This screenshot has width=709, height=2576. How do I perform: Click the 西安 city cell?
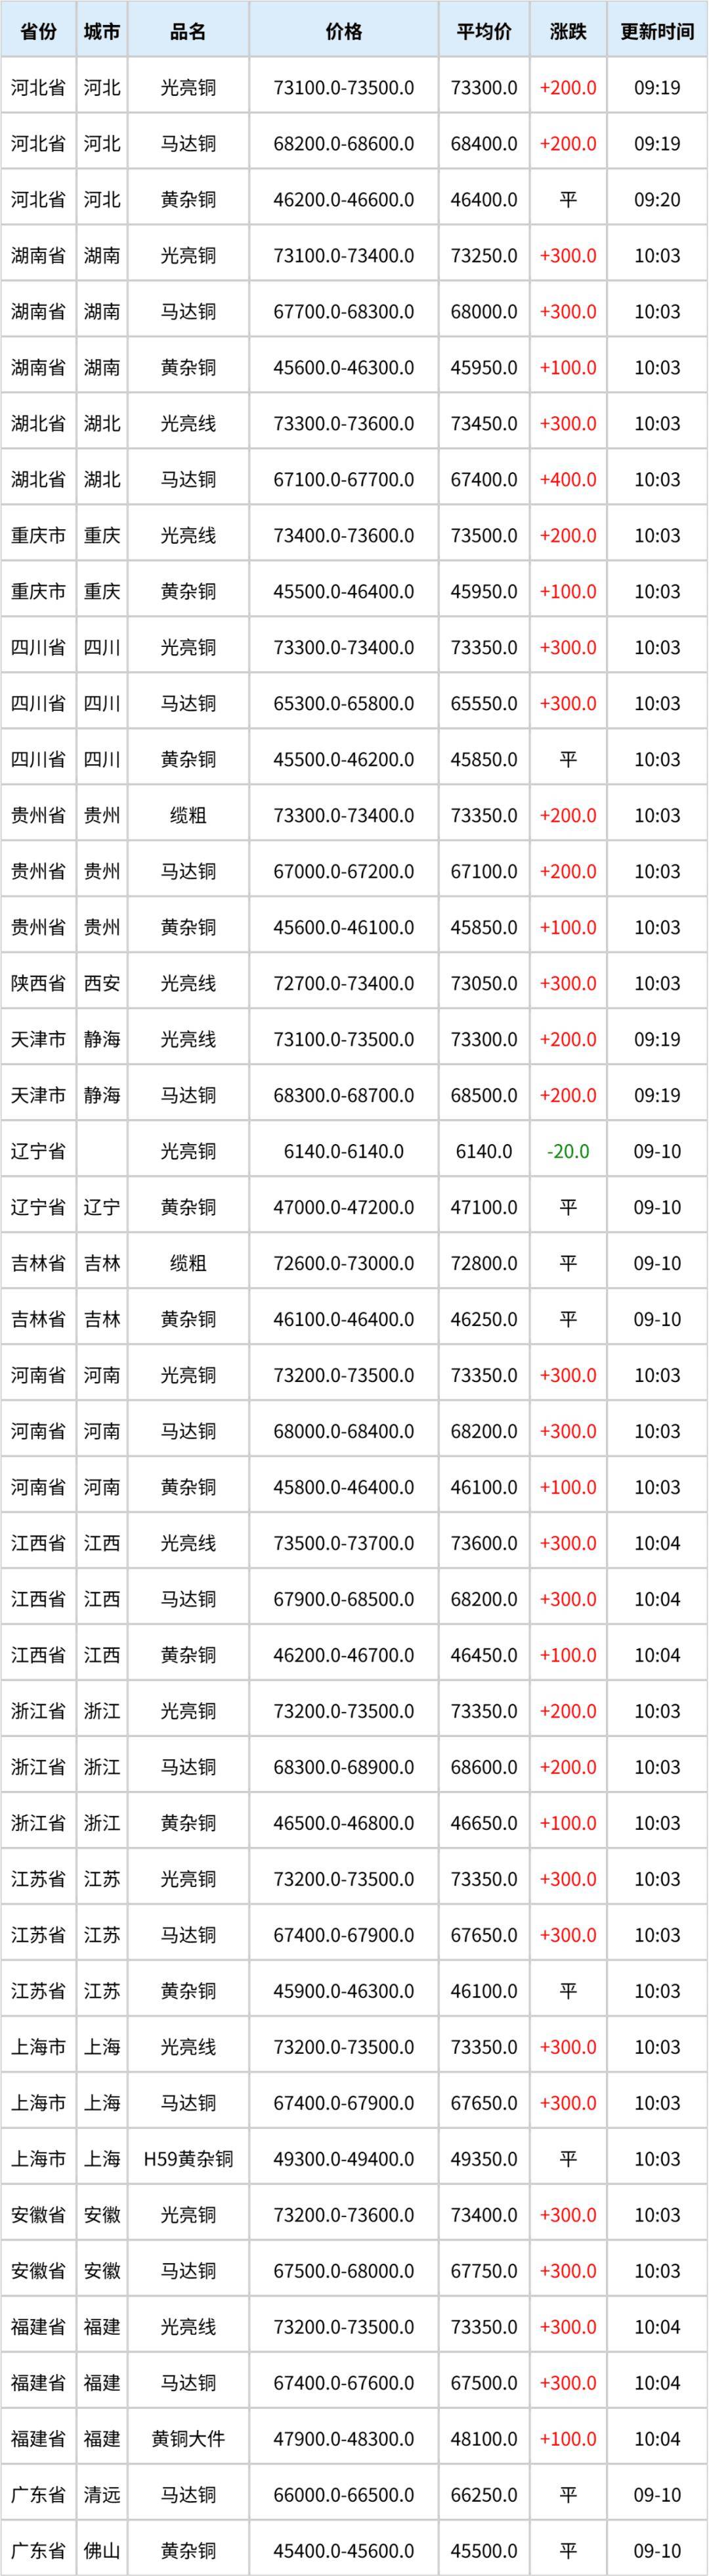[x=102, y=983]
